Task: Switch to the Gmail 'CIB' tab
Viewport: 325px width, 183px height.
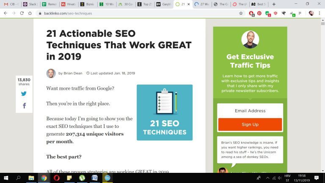Action: point(11,4)
